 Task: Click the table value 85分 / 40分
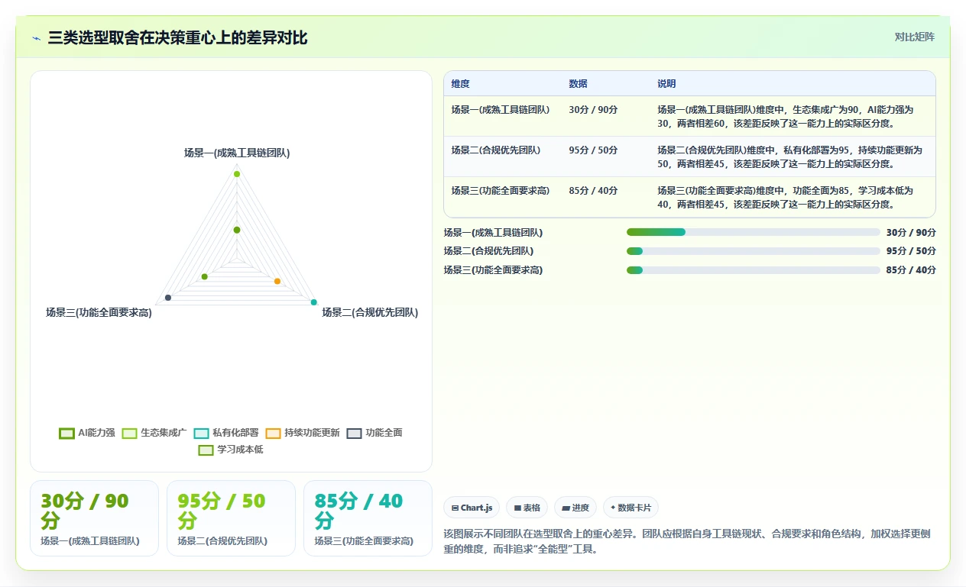593,191
